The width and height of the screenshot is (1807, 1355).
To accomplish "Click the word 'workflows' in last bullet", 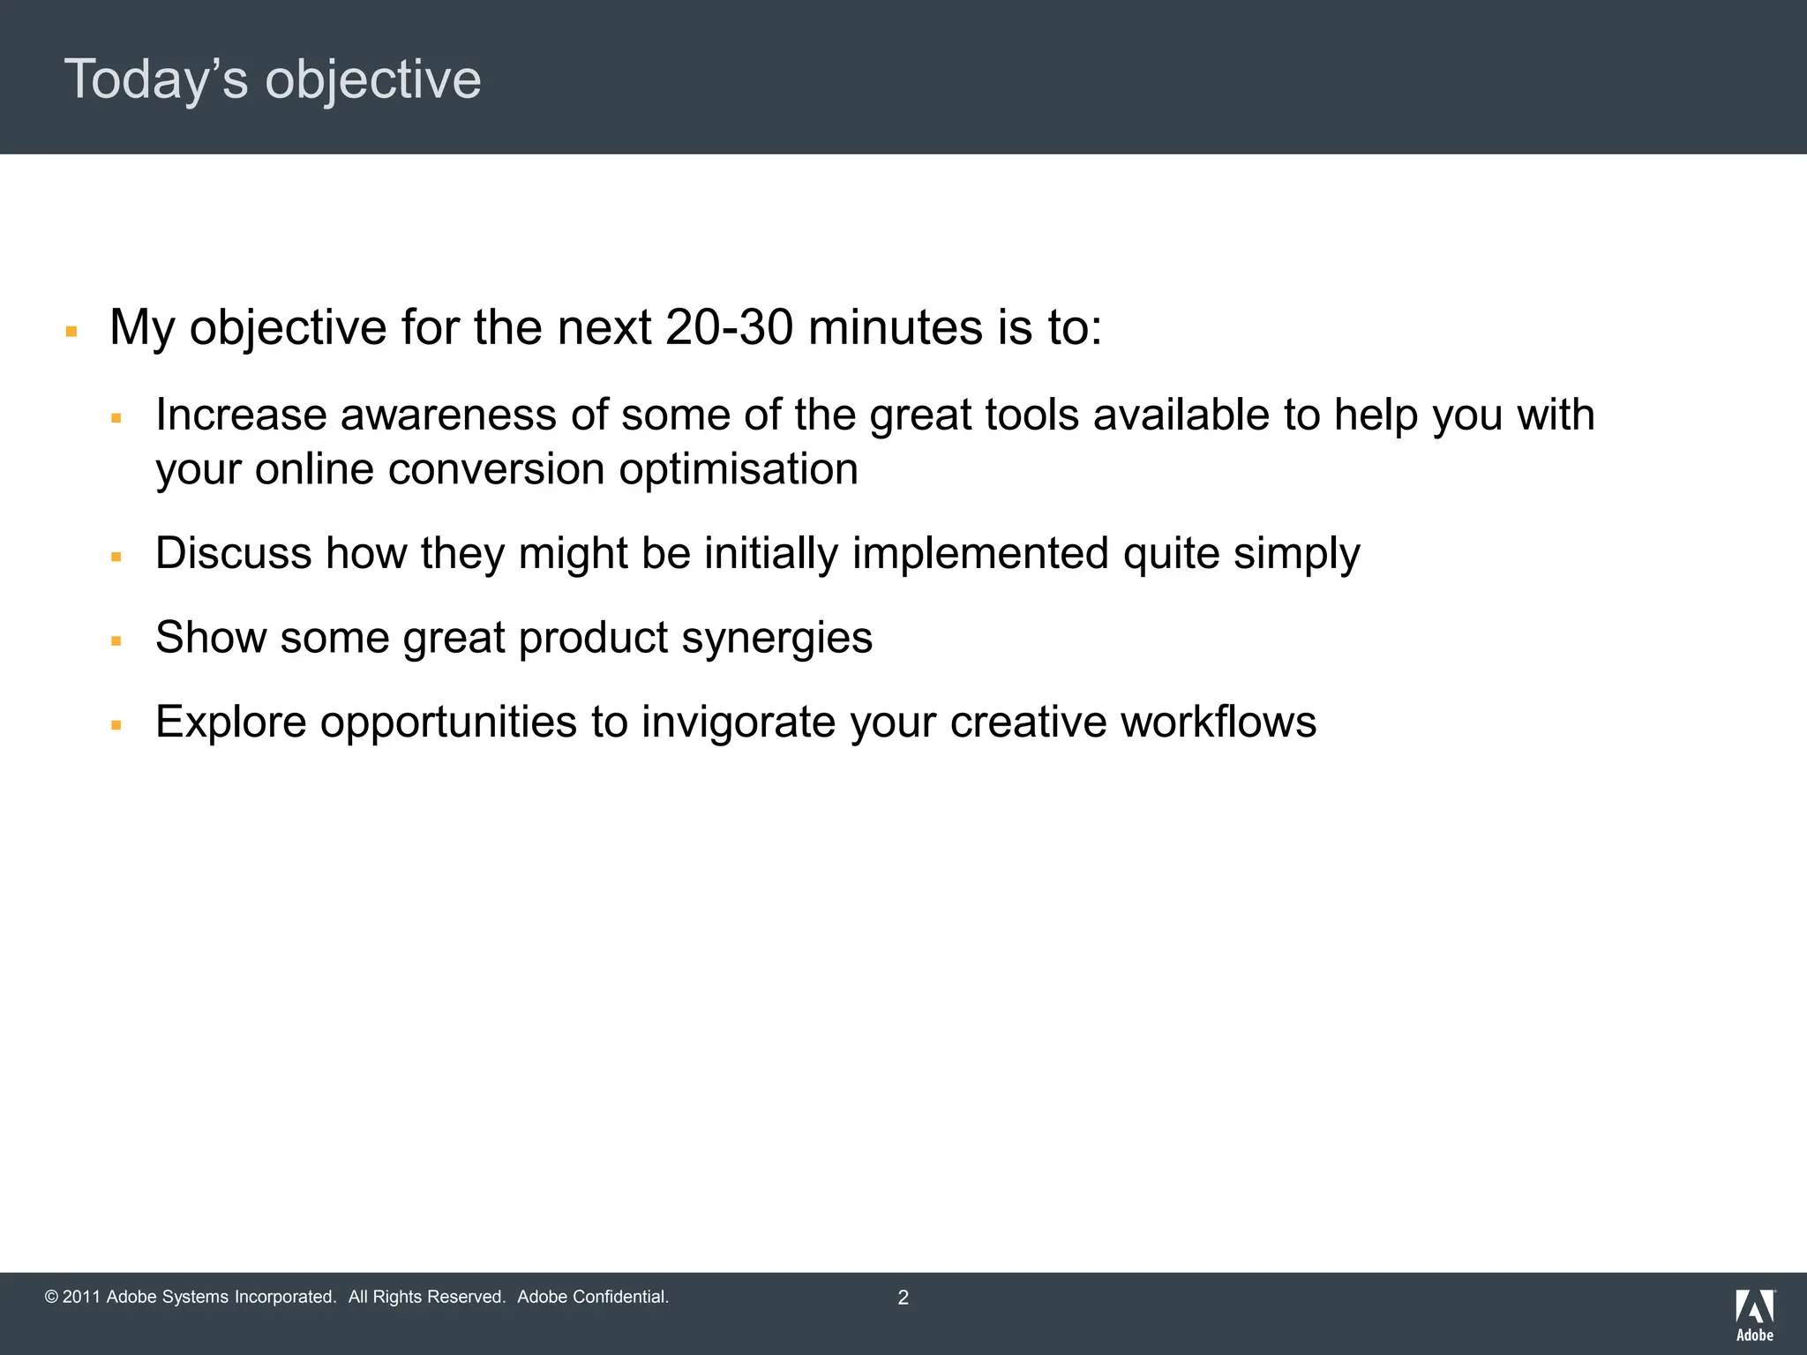I will coord(1218,722).
